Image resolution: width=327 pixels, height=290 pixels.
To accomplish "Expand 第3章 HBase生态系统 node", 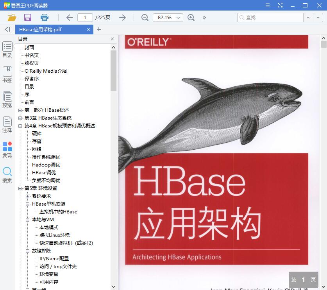I will (x=20, y=118).
